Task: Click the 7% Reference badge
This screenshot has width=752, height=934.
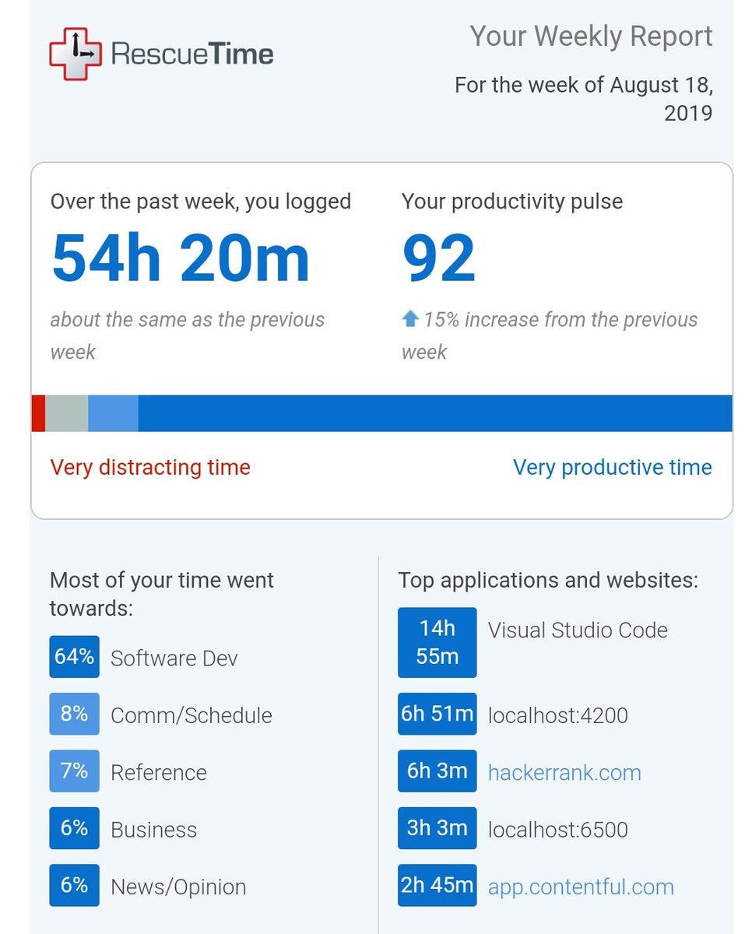Action: coord(74,771)
